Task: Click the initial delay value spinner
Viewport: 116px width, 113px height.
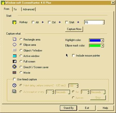Action: 77,86
